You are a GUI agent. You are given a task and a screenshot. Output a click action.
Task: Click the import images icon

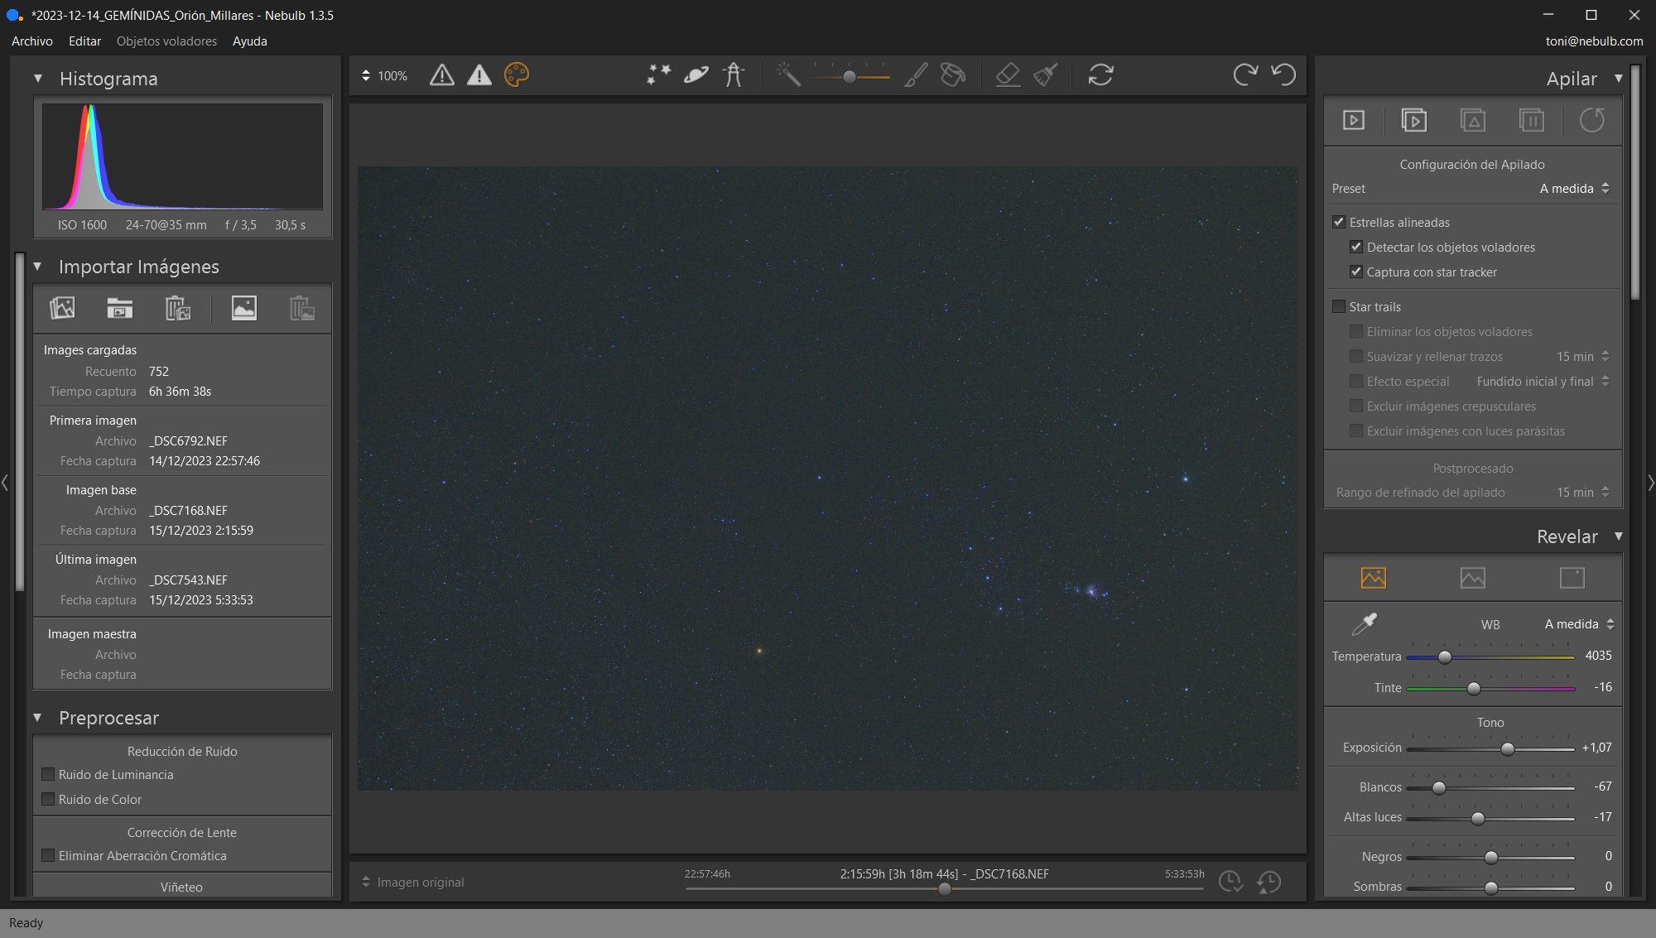coord(62,308)
